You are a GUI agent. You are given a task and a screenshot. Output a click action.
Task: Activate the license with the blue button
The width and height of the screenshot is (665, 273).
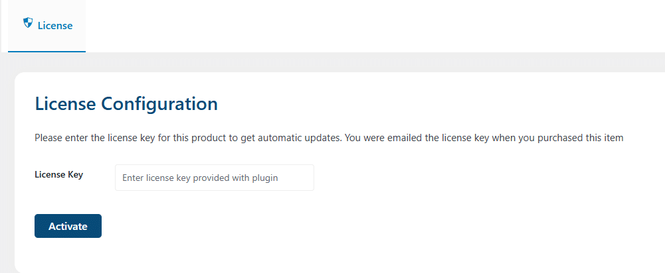68,226
